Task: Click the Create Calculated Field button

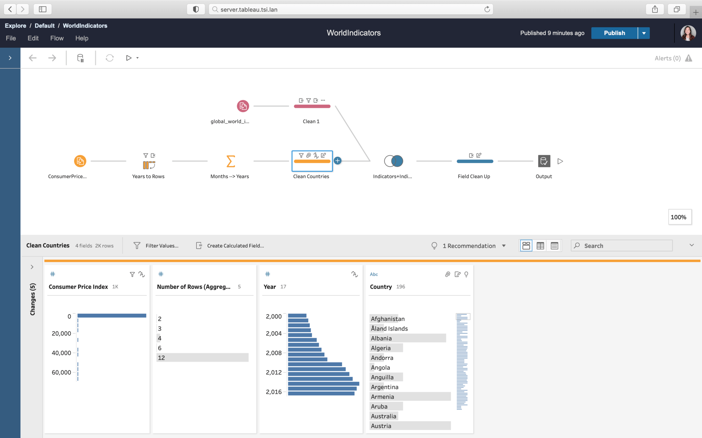Action: click(x=230, y=246)
